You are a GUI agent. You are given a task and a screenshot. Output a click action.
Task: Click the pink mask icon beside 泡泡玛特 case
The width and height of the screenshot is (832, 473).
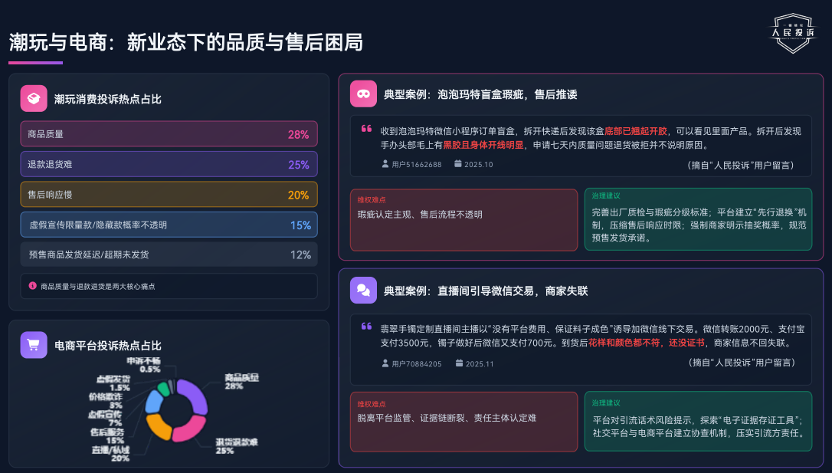tap(363, 94)
